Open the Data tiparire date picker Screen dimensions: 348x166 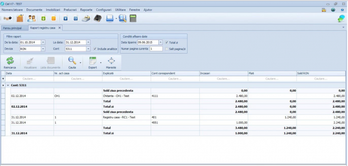click(x=161, y=42)
